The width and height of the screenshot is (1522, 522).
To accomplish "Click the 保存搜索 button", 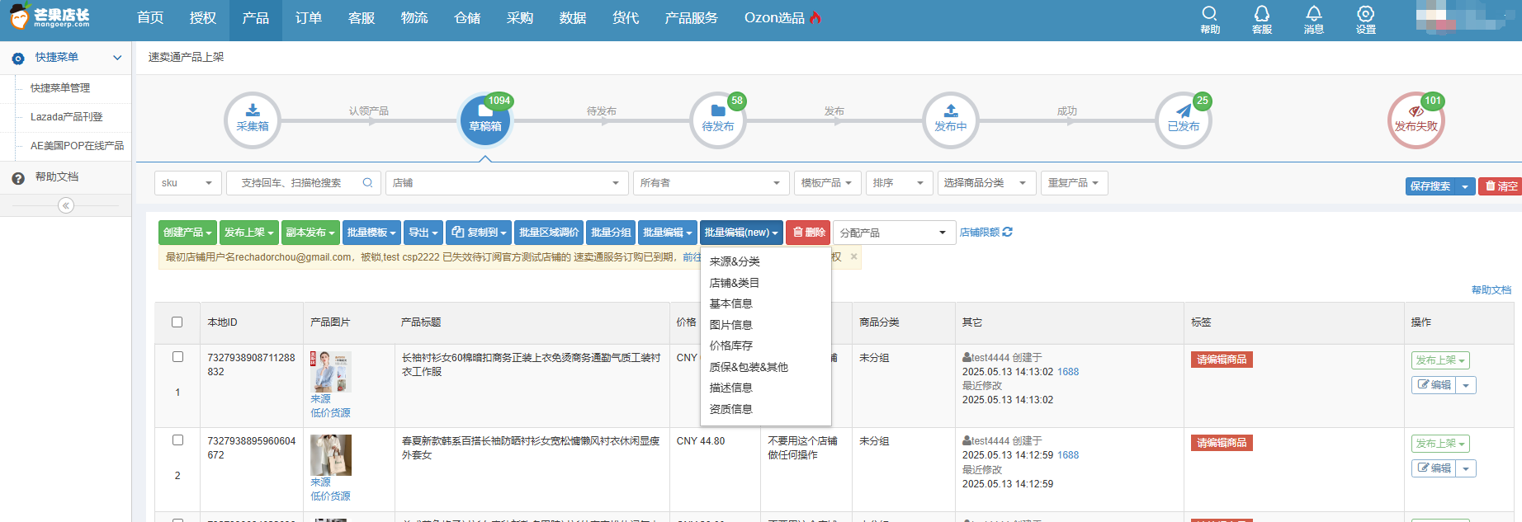I will (1430, 186).
